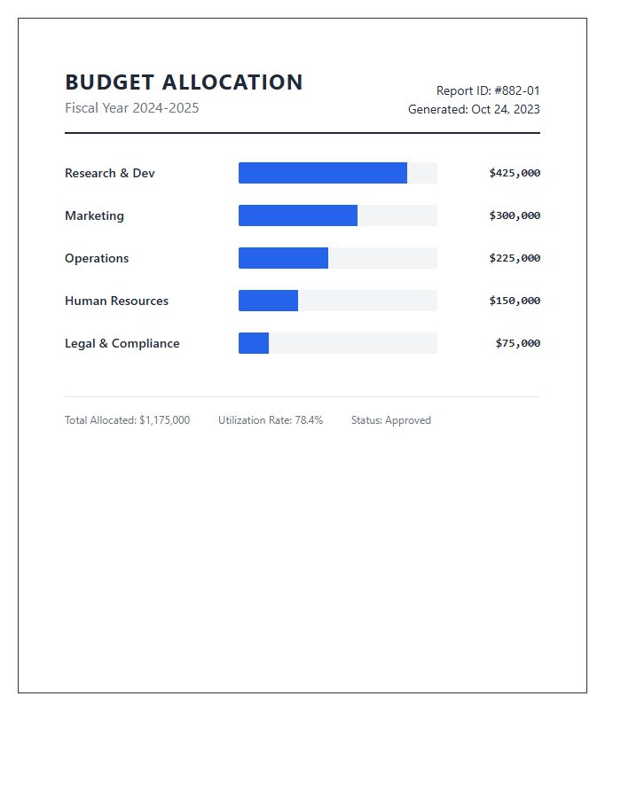Click the Operations budget bar
The width and height of the screenshot is (621, 798).
[x=337, y=258]
